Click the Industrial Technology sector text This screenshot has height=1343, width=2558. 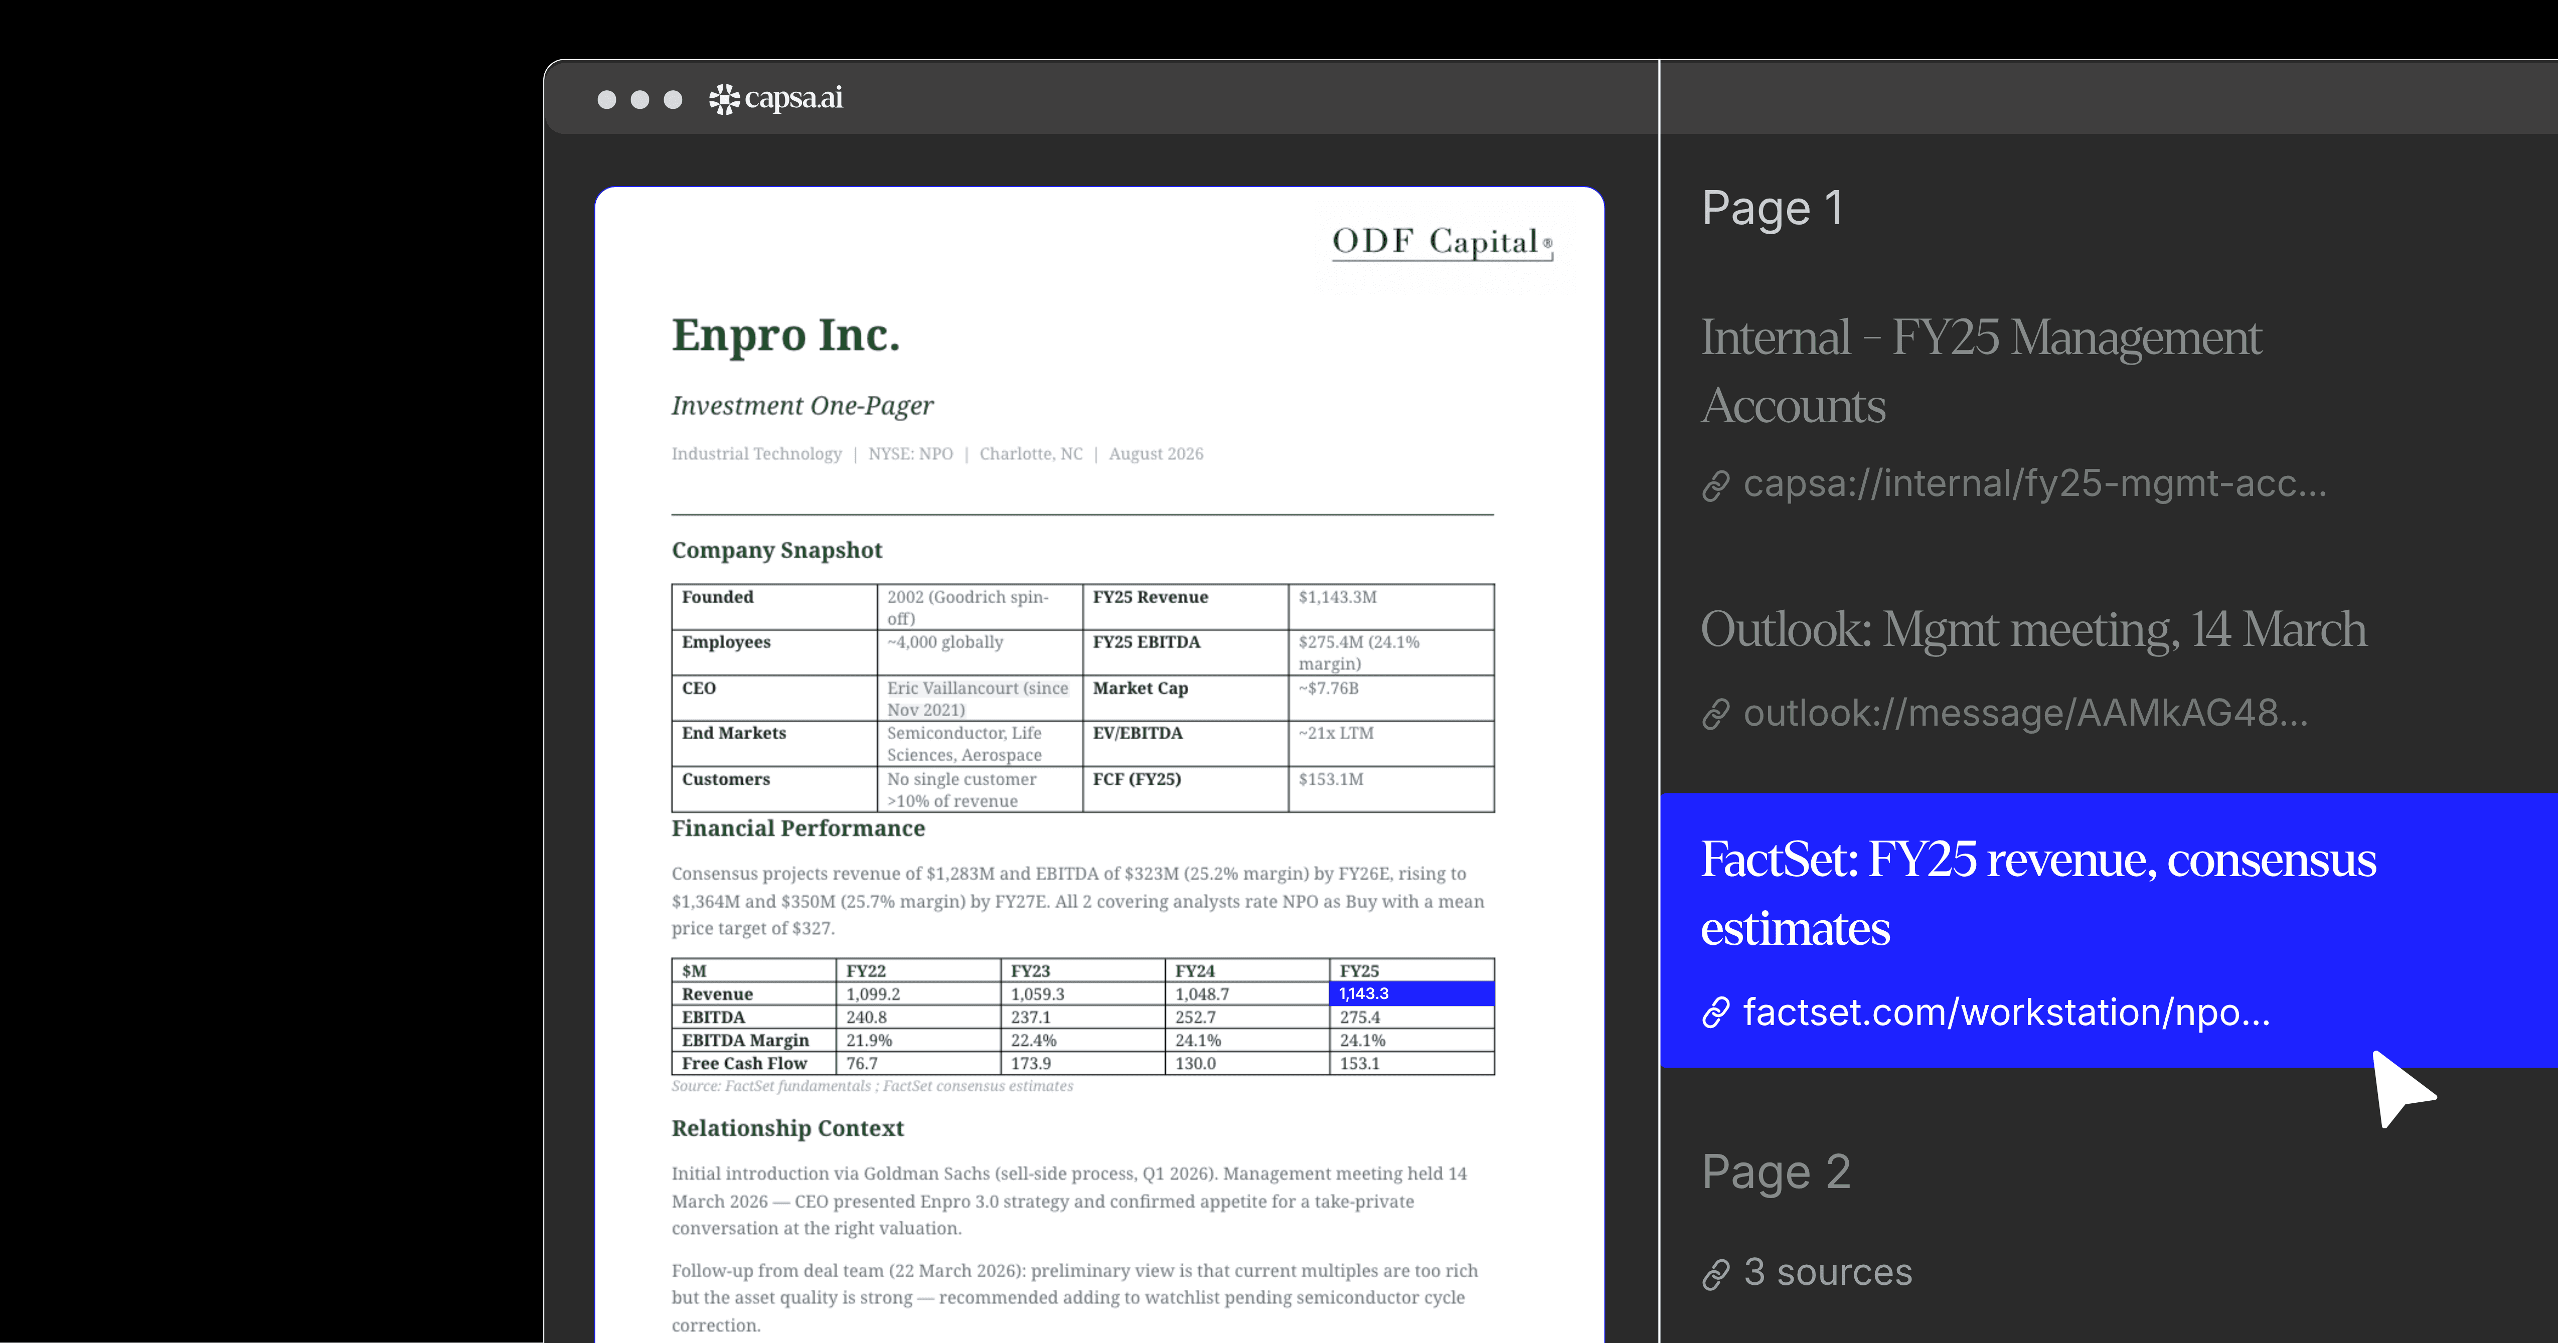coord(757,454)
